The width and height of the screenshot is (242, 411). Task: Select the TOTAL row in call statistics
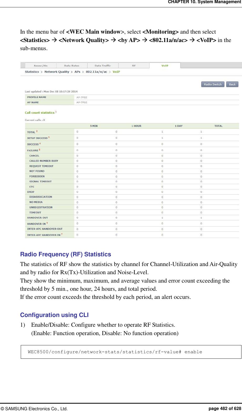31,132
